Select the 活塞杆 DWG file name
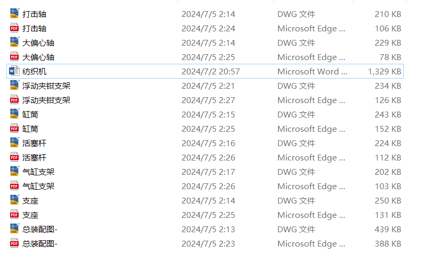 click(x=35, y=143)
